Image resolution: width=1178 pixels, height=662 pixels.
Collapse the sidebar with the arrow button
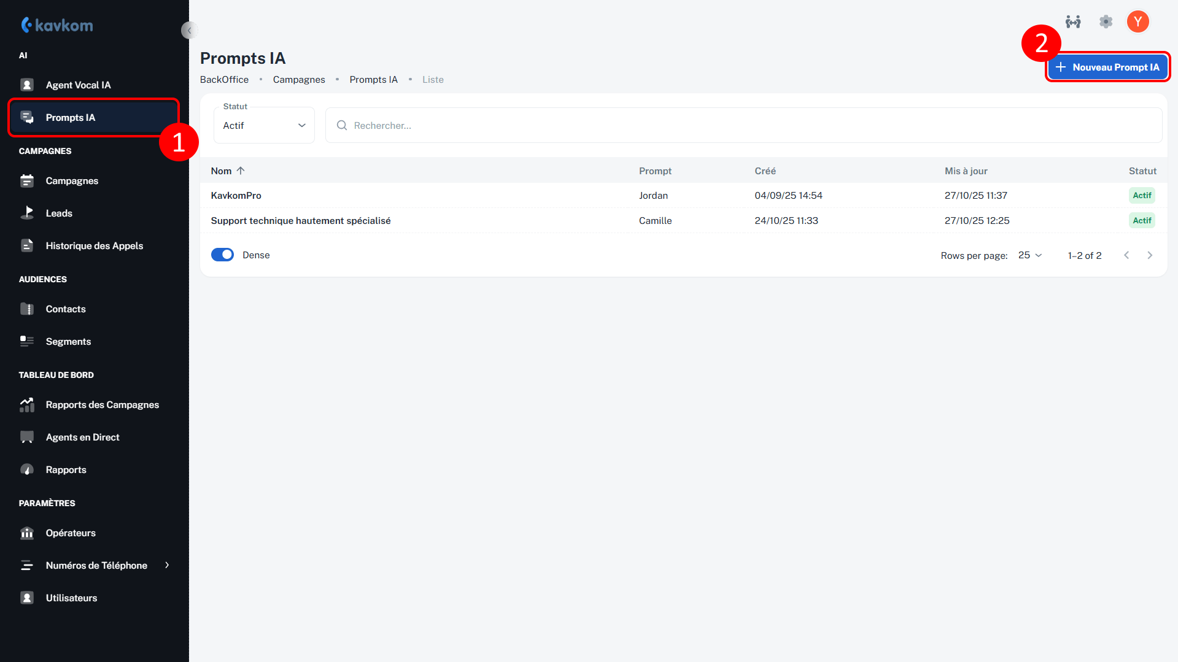pos(189,30)
